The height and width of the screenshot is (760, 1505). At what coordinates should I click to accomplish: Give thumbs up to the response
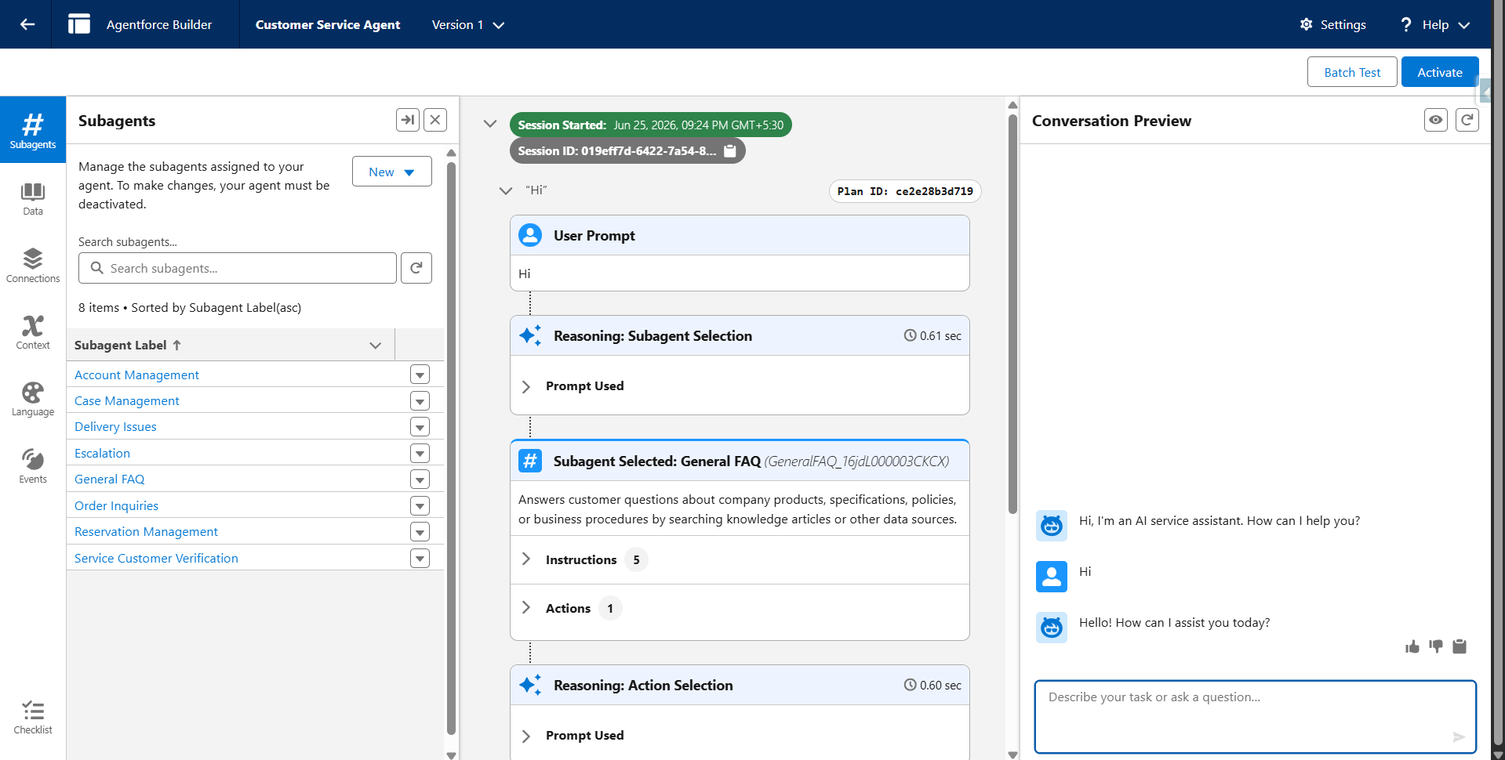tap(1412, 646)
